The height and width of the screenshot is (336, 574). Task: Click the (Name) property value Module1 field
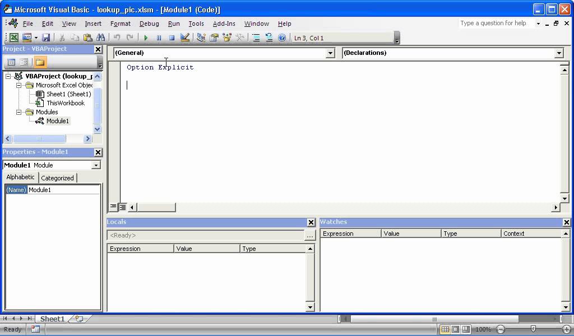coord(63,190)
